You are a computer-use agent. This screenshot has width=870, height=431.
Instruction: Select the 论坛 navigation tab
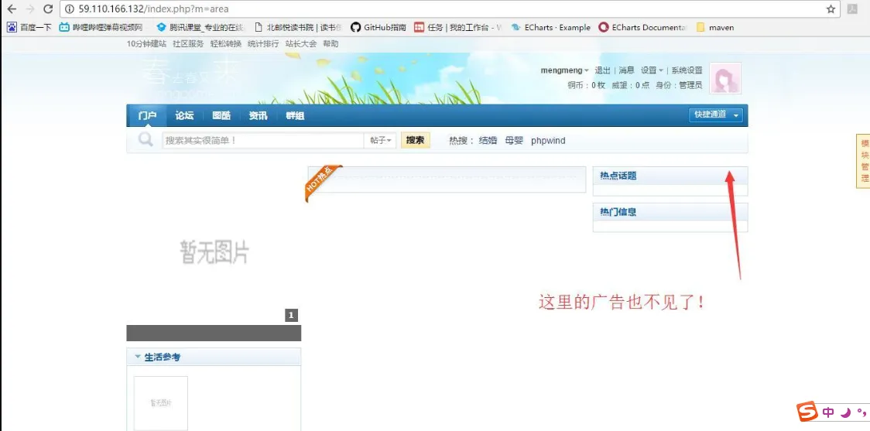184,116
